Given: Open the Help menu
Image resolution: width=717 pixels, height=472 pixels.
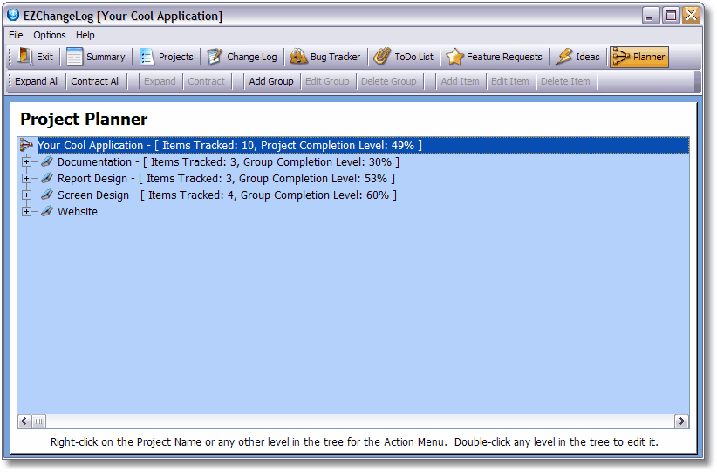Looking at the screenshot, I should point(85,35).
